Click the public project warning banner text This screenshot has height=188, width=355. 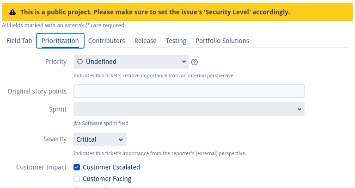pyautogui.click(x=155, y=12)
